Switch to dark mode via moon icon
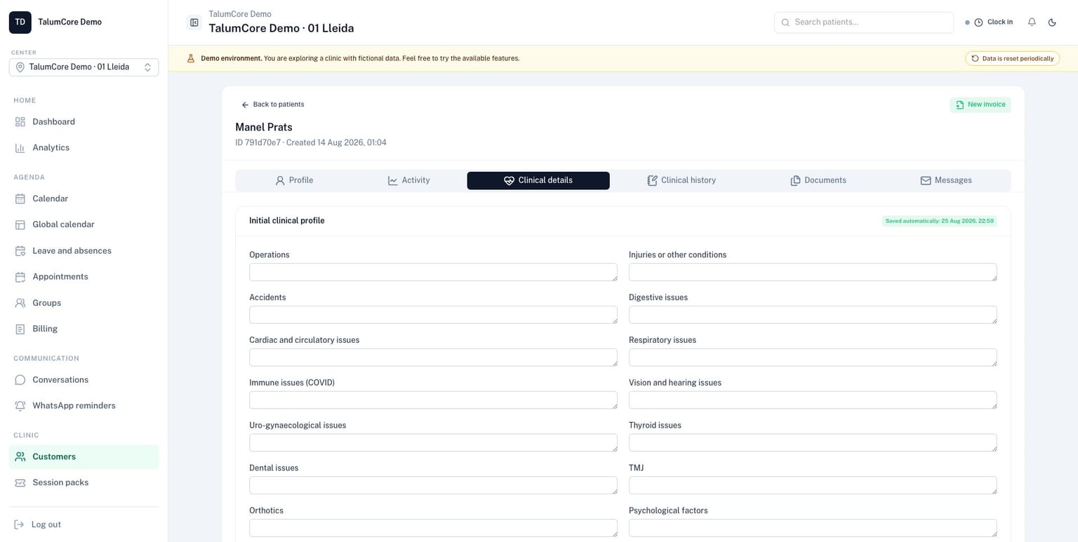 point(1052,22)
